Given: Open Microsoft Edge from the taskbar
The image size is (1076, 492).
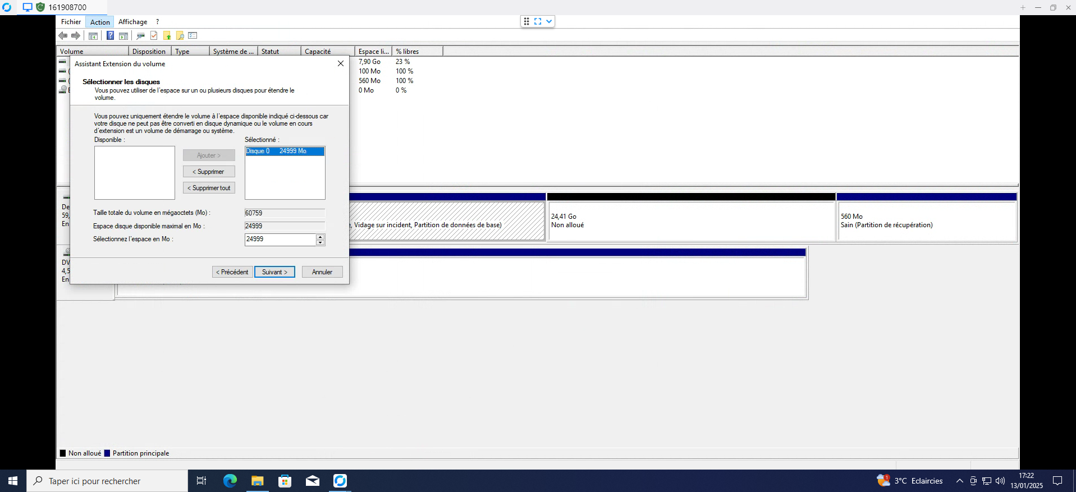Looking at the screenshot, I should 230,481.
